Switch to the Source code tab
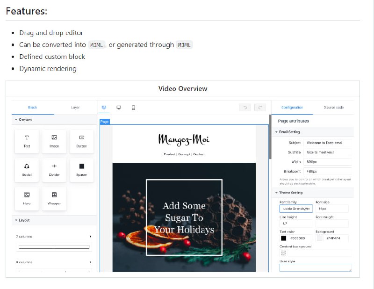Image resolution: width=374 pixels, height=289 pixels. [x=333, y=108]
